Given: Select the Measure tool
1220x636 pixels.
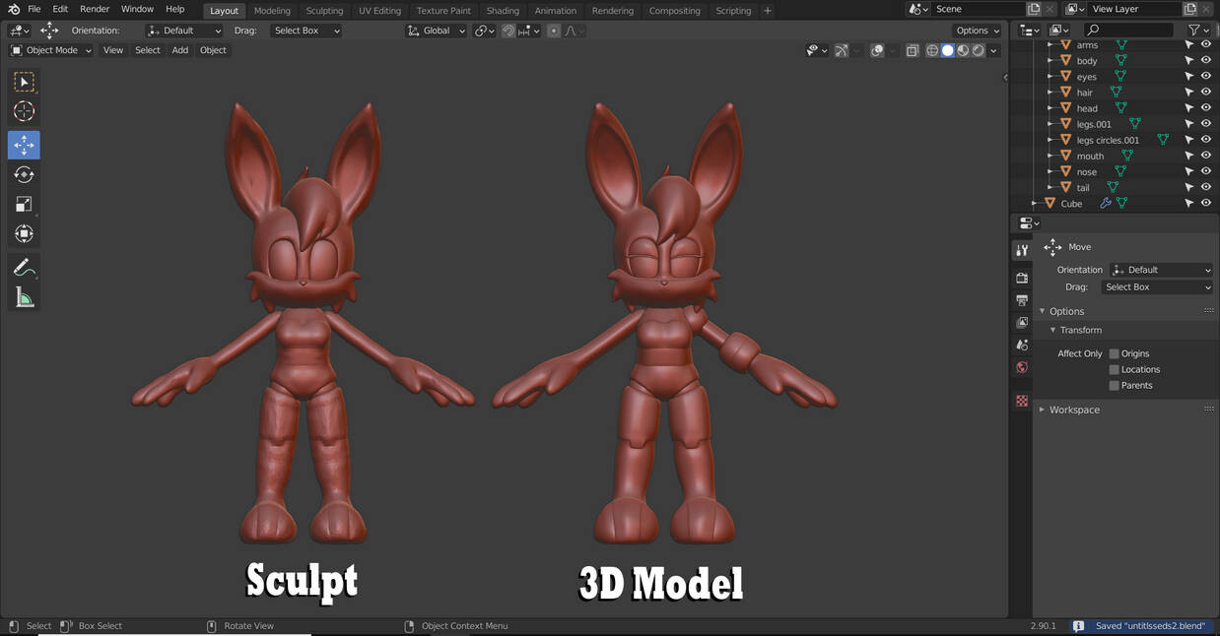Looking at the screenshot, I should coord(24,297).
